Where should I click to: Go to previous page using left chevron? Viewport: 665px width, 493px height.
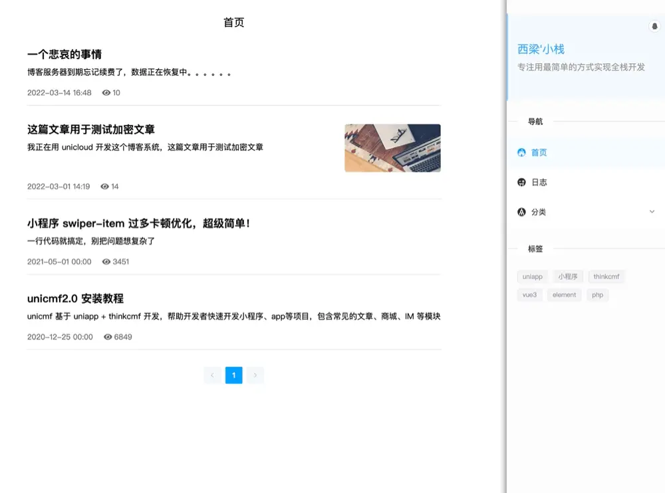pos(212,375)
